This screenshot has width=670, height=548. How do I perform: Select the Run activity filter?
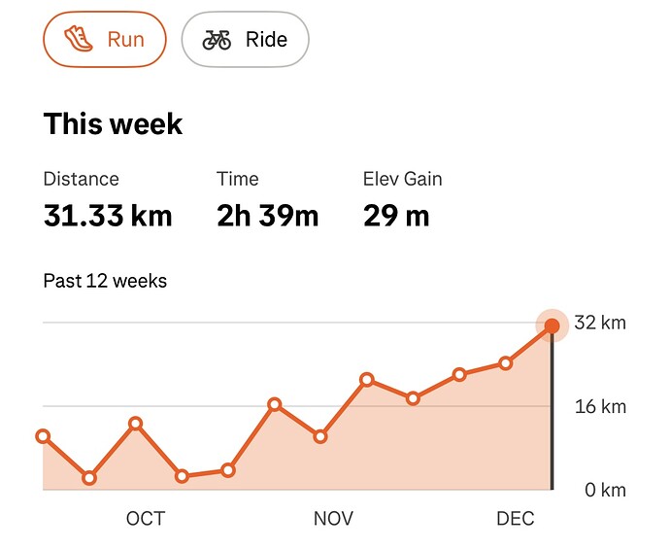pos(105,40)
